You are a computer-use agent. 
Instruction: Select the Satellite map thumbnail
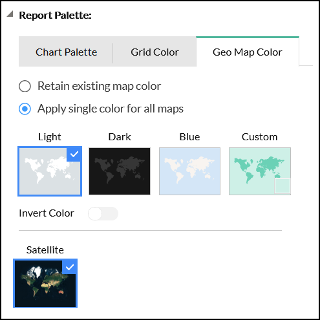tap(45, 283)
